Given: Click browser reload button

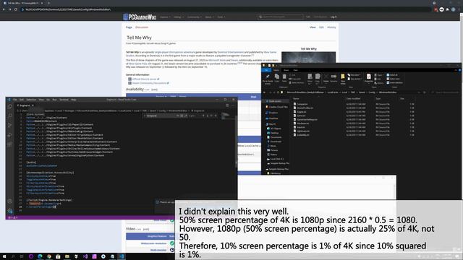Looking at the screenshot, I should coord(15,9).
